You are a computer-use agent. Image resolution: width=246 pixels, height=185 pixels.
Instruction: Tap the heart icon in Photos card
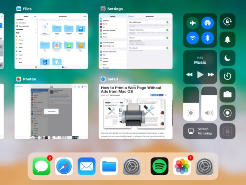[x=75, y=86]
